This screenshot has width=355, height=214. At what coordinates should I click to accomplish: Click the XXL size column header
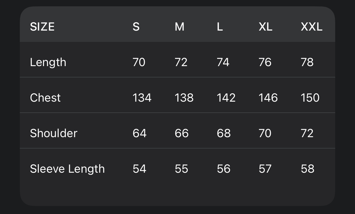point(311,27)
